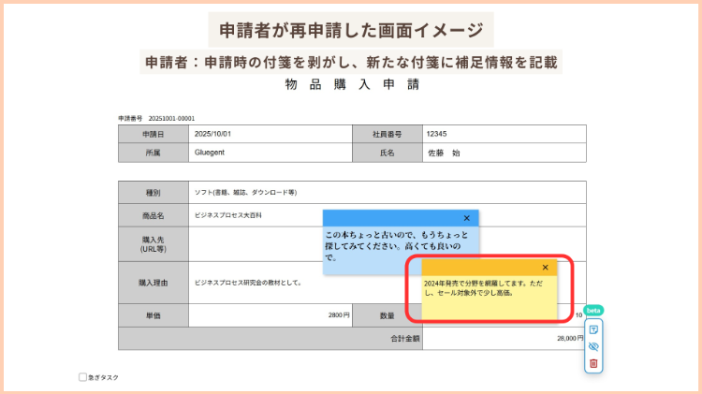Screen dimensions: 702x394
Task: Close the yellow sticky note
Action: point(545,268)
